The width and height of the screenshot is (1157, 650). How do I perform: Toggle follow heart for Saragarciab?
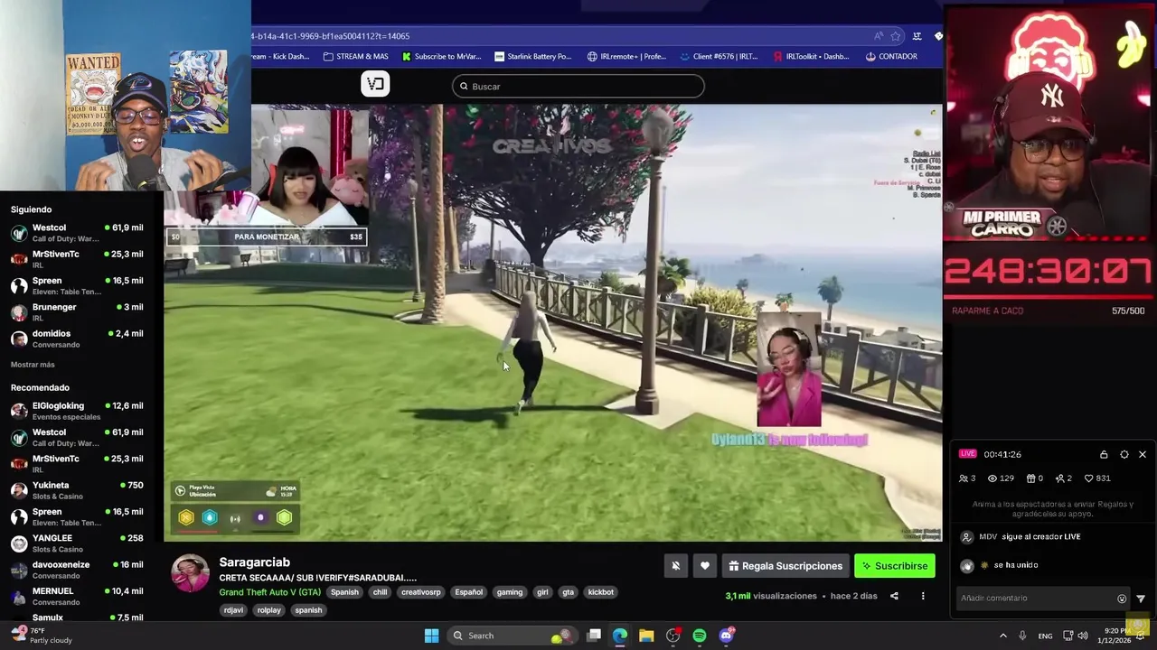point(705,566)
